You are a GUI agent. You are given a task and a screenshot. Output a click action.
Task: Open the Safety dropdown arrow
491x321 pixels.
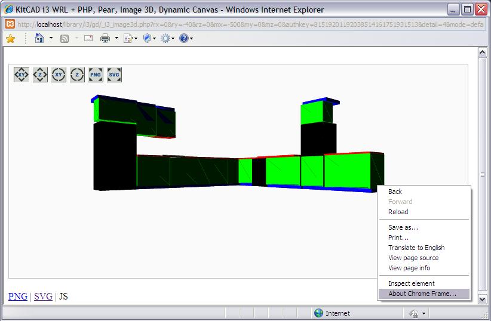(x=154, y=38)
